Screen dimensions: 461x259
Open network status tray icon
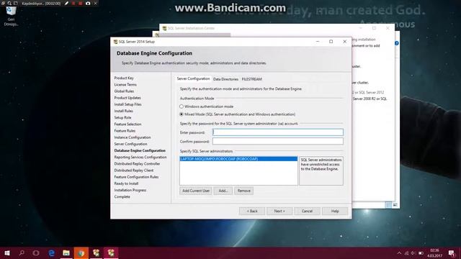click(x=406, y=253)
